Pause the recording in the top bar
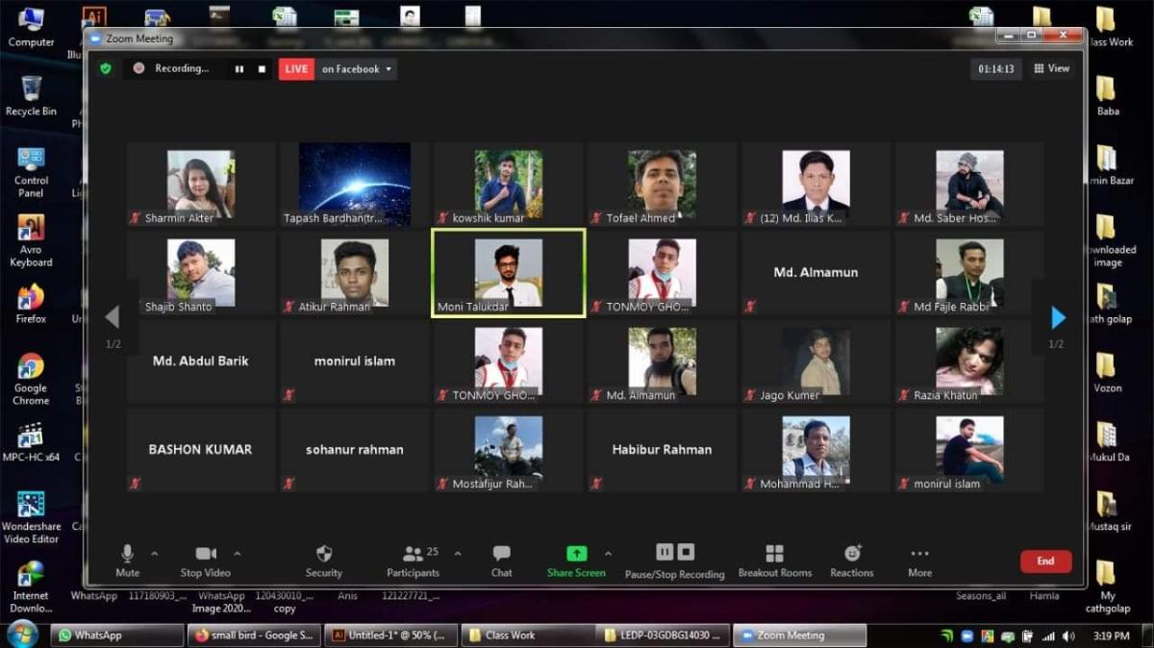Image resolution: width=1154 pixels, height=648 pixels. pos(239,69)
